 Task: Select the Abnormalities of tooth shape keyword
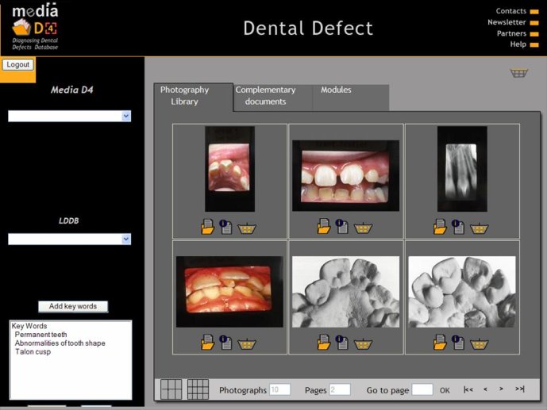click(x=60, y=343)
